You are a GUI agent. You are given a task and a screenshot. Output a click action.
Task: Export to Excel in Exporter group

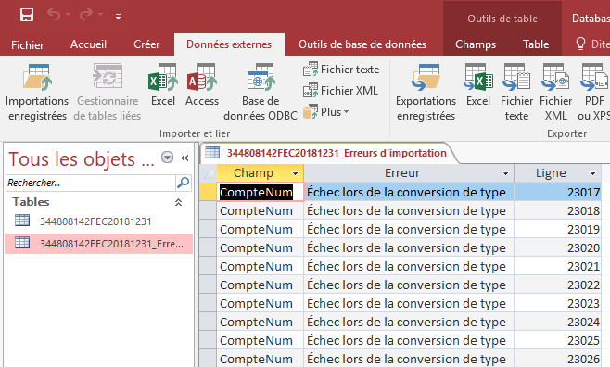478,84
